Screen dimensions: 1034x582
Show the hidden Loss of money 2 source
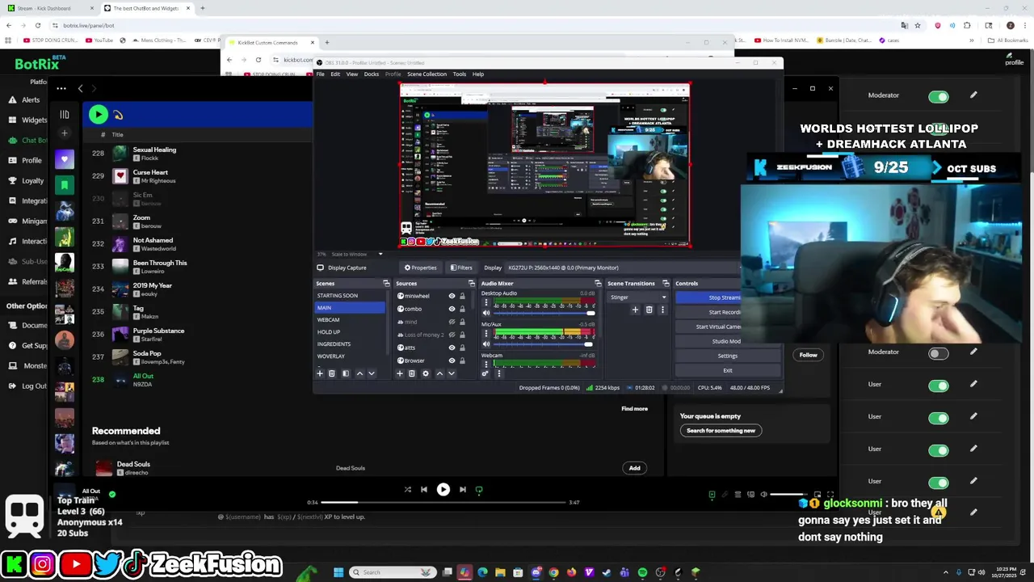point(452,335)
